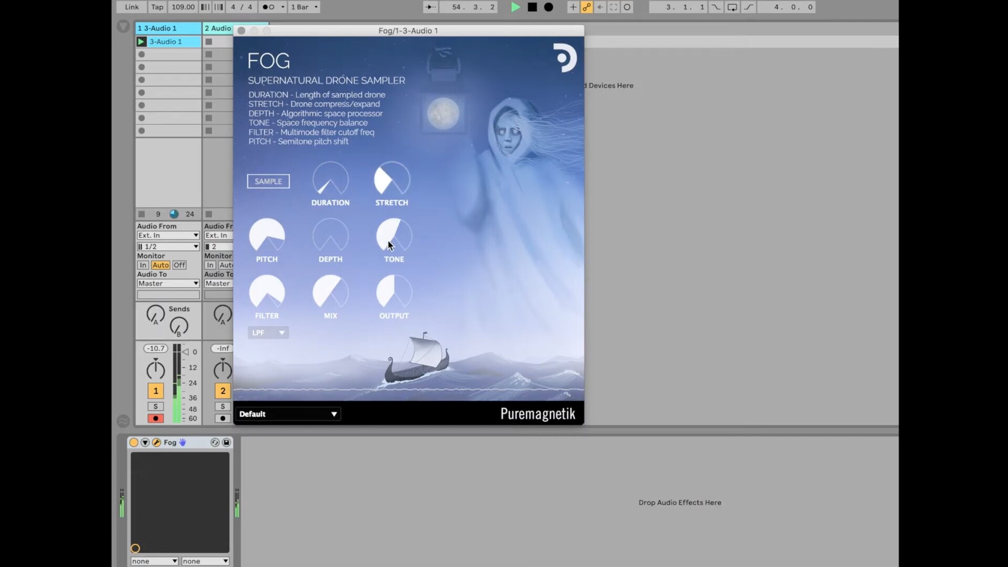Click the Session Record circle icon

tap(627, 7)
